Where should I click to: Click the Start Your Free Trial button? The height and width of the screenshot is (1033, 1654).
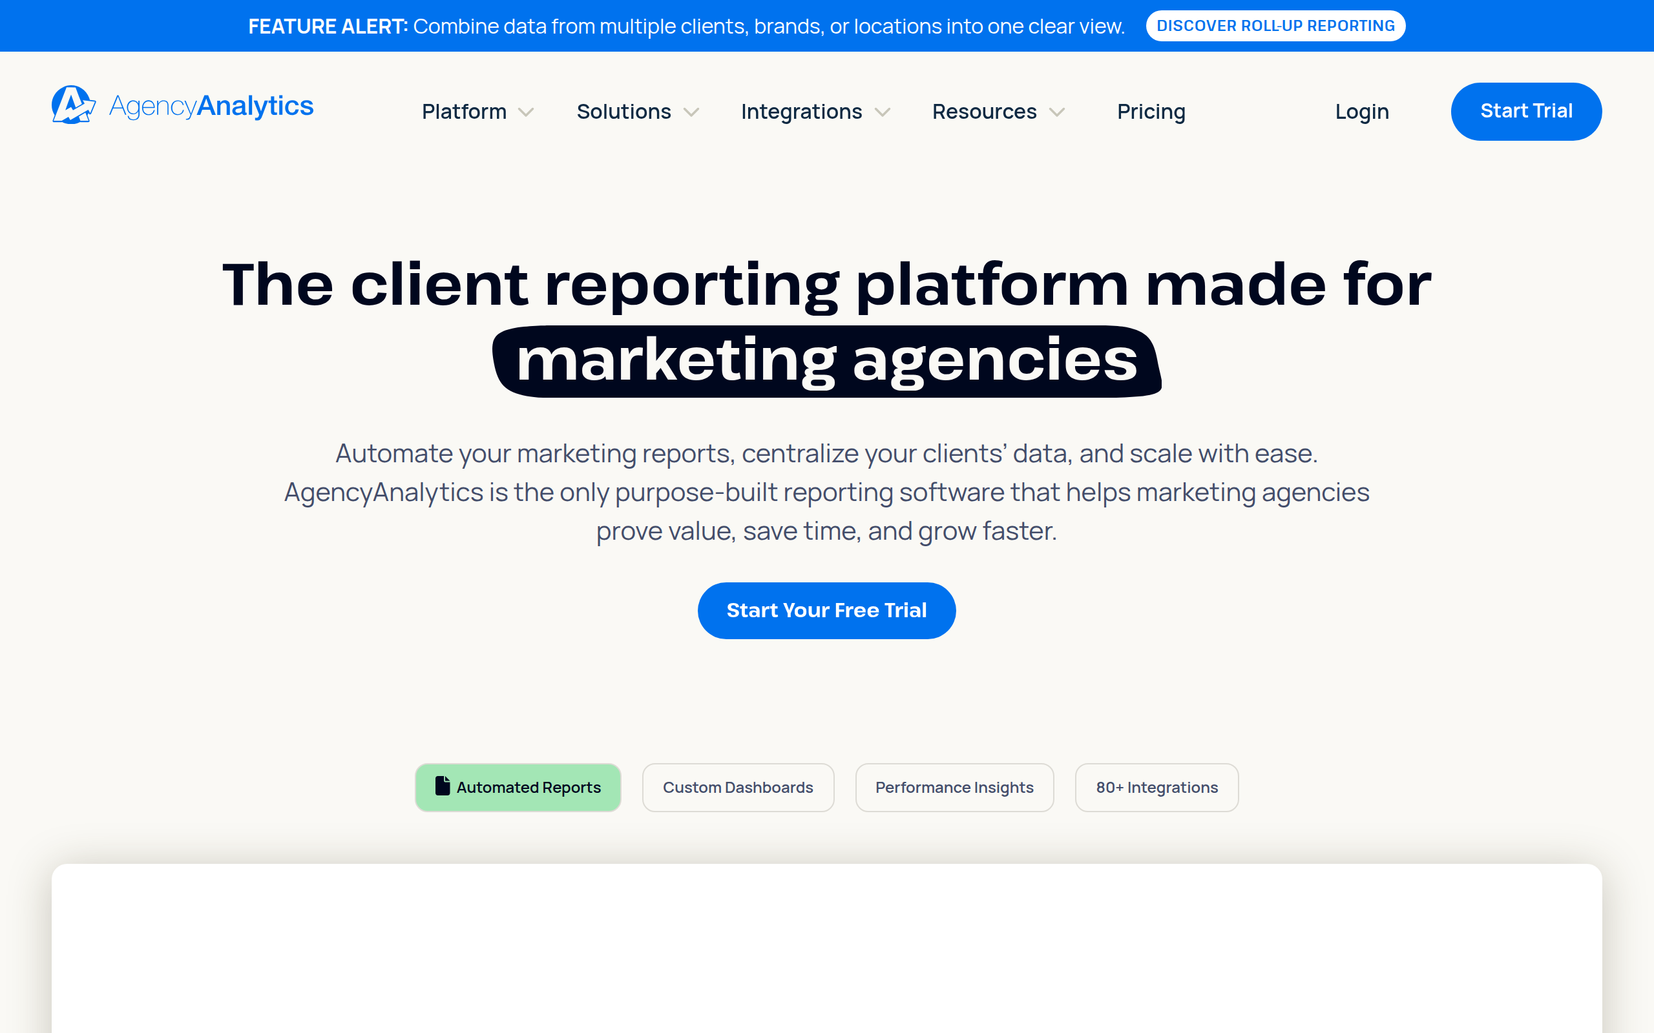(826, 610)
